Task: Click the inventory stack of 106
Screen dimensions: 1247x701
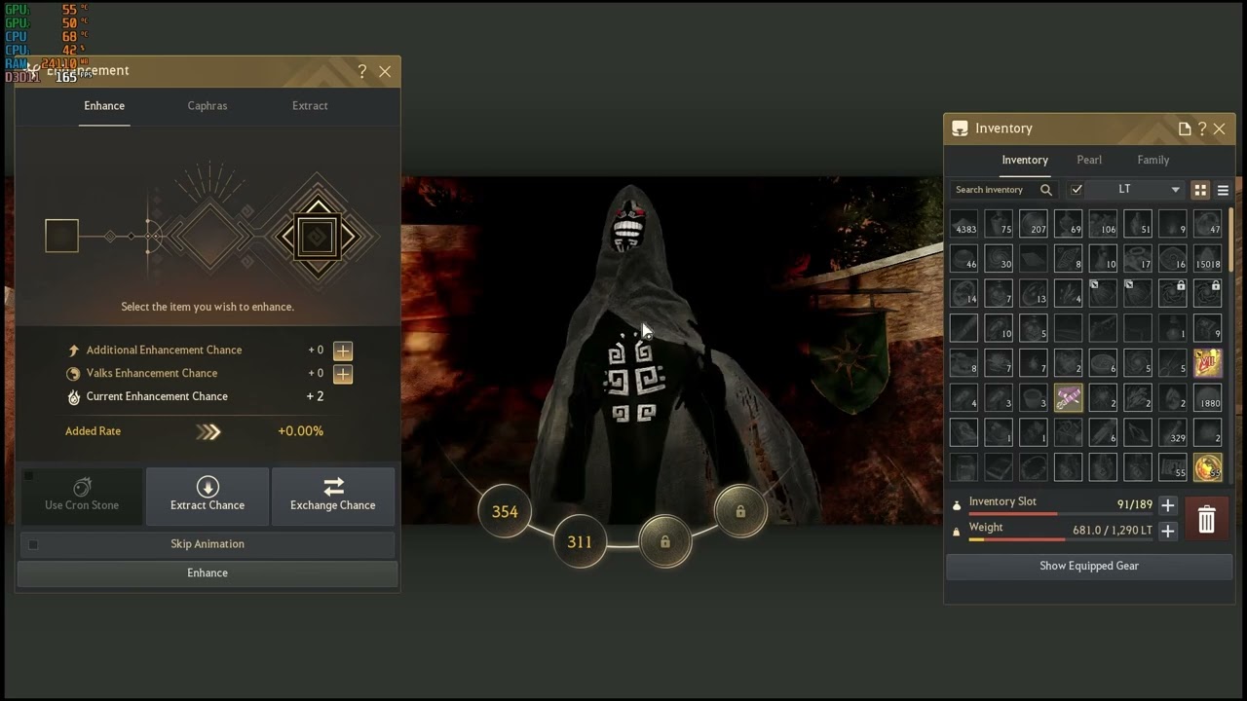Action: tap(1103, 224)
